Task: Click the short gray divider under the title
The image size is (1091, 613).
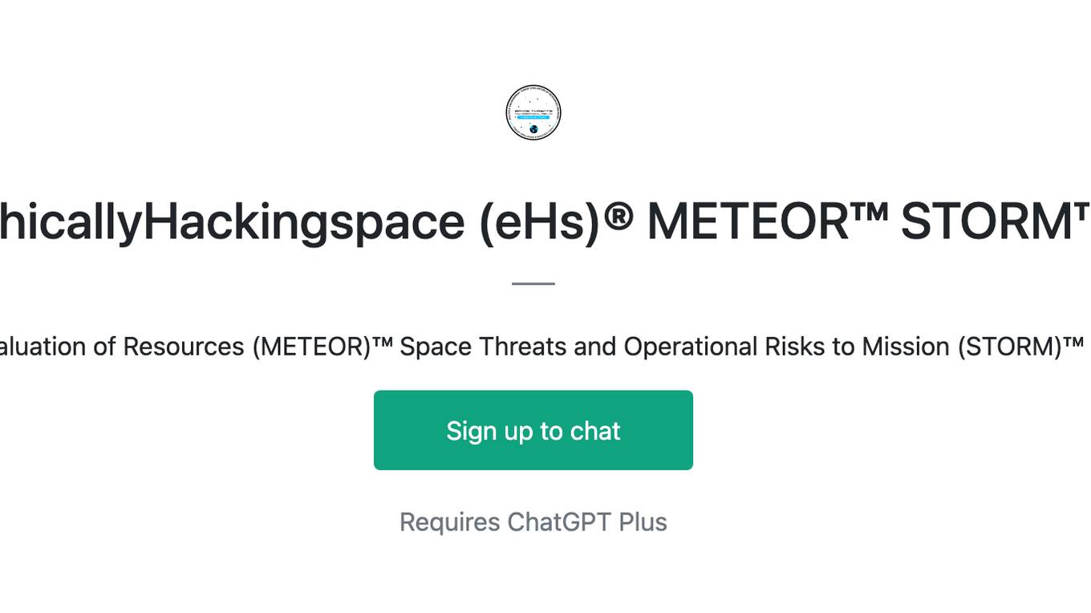Action: point(533,283)
